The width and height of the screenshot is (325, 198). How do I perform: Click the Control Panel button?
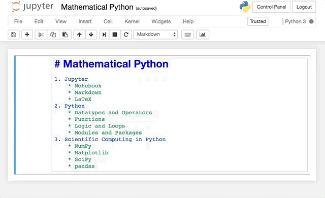click(x=271, y=7)
